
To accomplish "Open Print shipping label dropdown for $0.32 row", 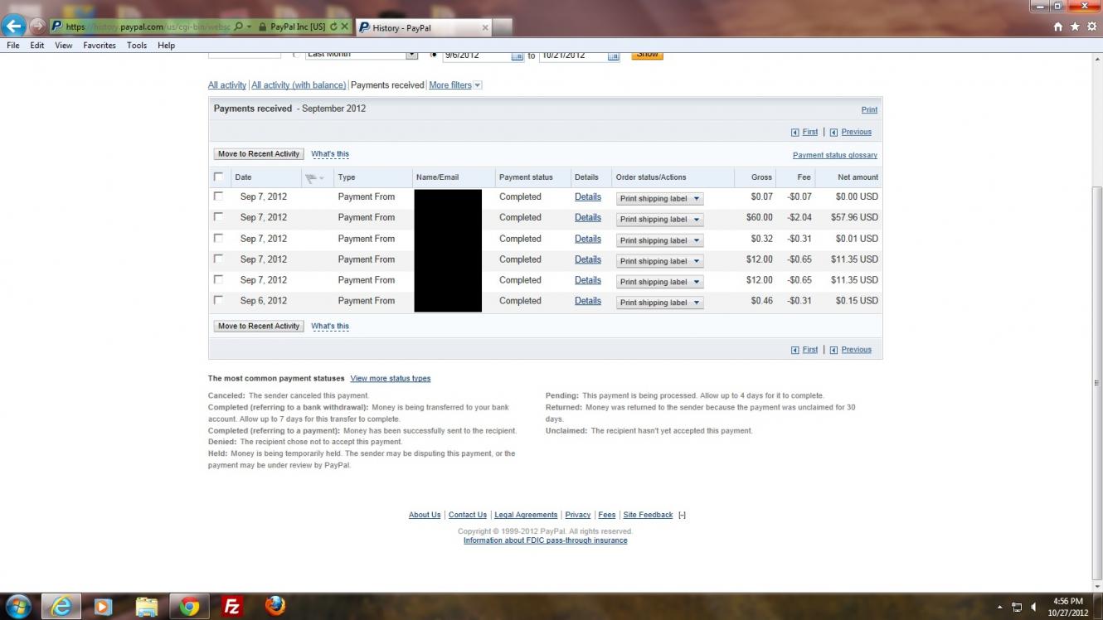I will 659,240.
